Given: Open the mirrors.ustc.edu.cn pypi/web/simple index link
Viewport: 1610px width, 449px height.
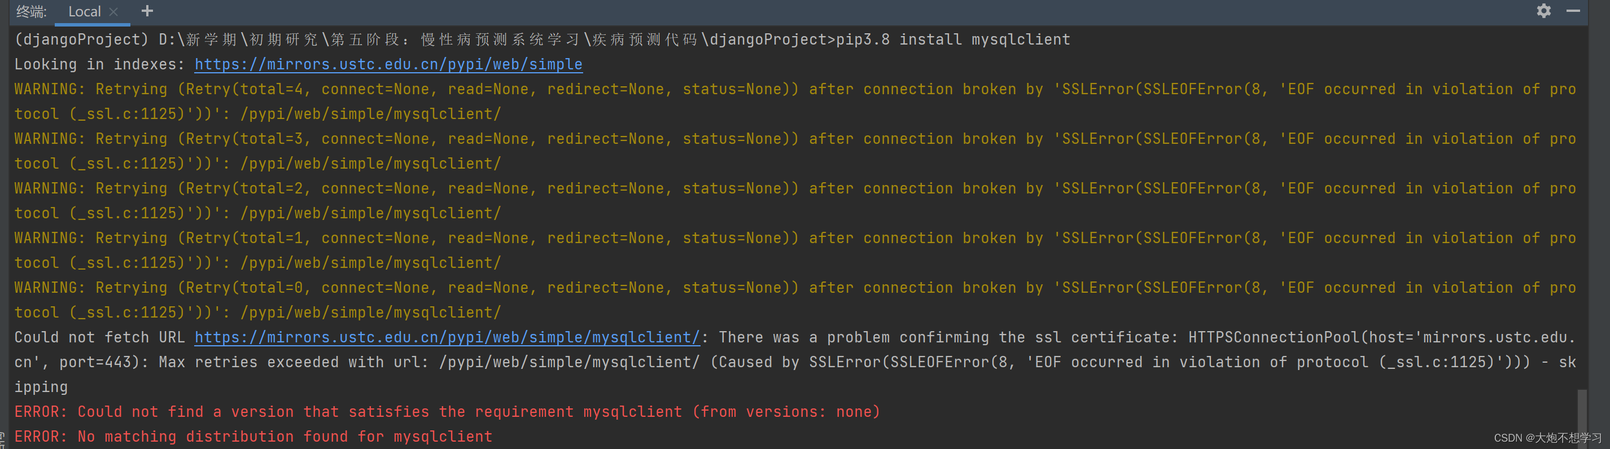Looking at the screenshot, I should click(x=388, y=64).
